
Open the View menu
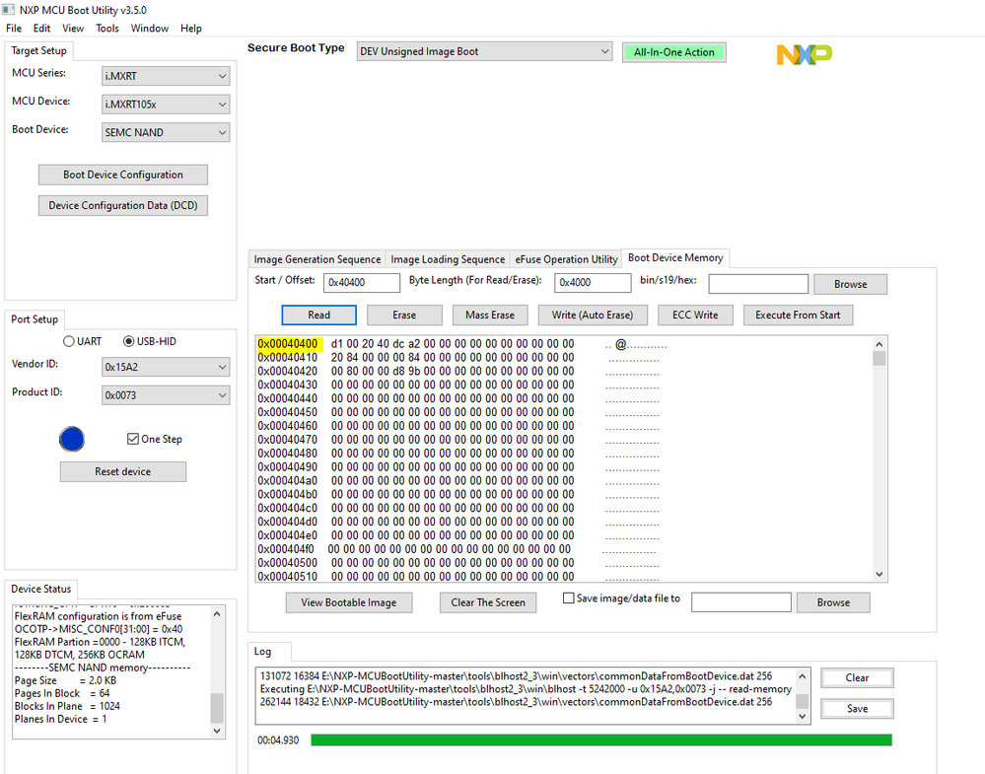(73, 29)
